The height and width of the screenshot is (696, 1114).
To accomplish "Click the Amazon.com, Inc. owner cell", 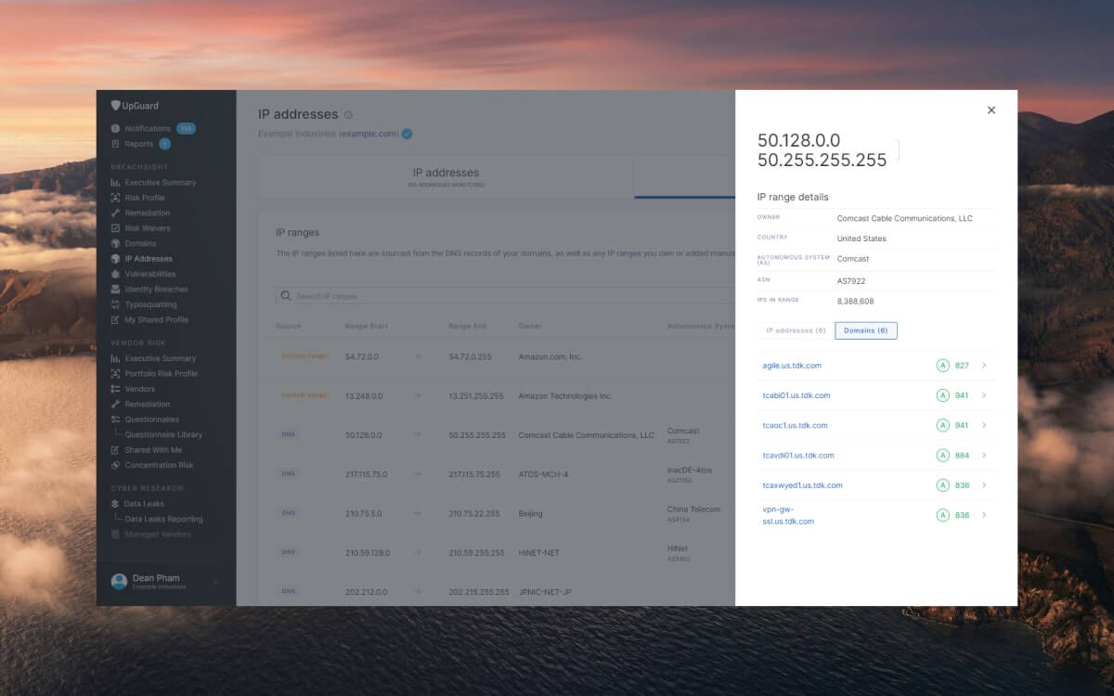I will pyautogui.click(x=551, y=356).
